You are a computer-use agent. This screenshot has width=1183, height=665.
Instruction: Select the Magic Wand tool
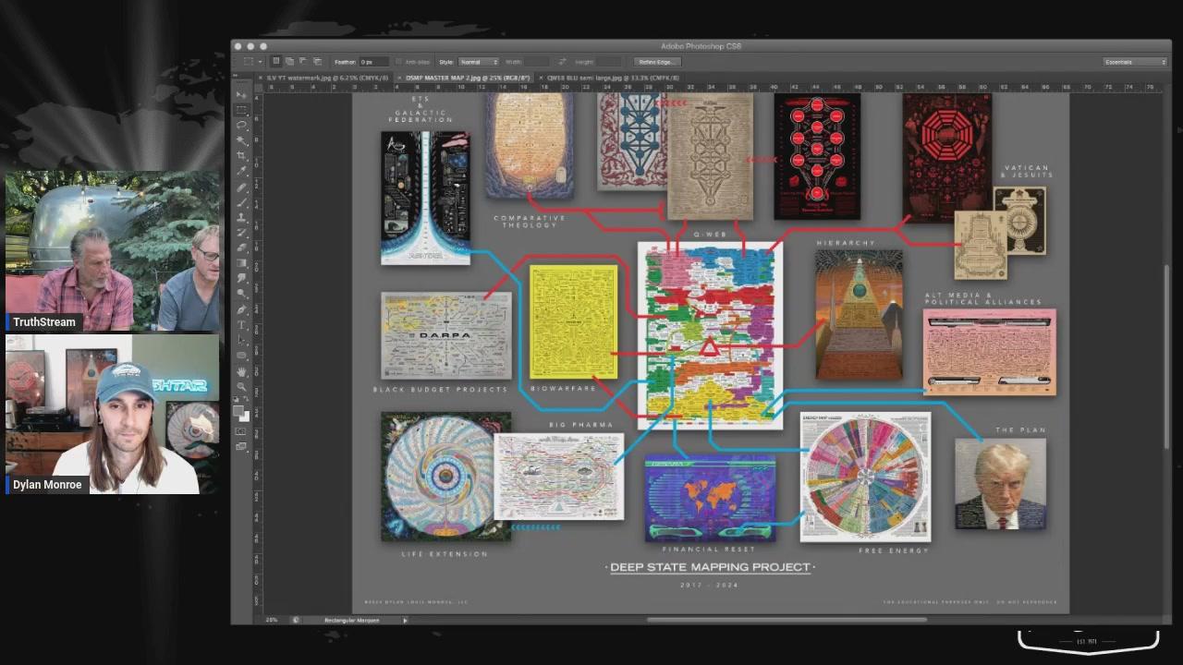point(241,141)
